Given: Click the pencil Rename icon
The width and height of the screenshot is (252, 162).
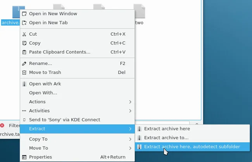Looking at the screenshot, I should coord(24,63).
